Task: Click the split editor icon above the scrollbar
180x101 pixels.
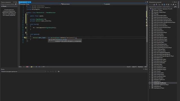Action: [x=147, y=4]
